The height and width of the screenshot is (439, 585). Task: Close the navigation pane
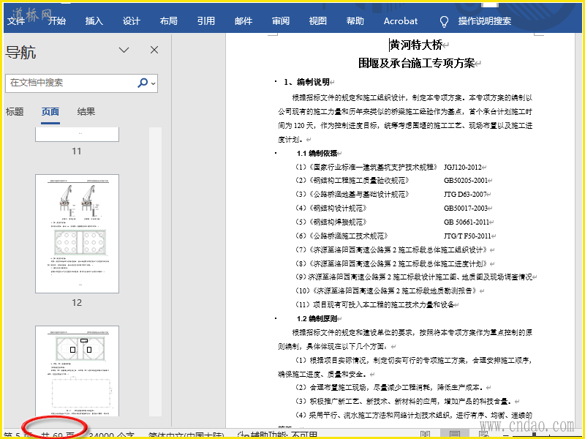pyautogui.click(x=154, y=50)
